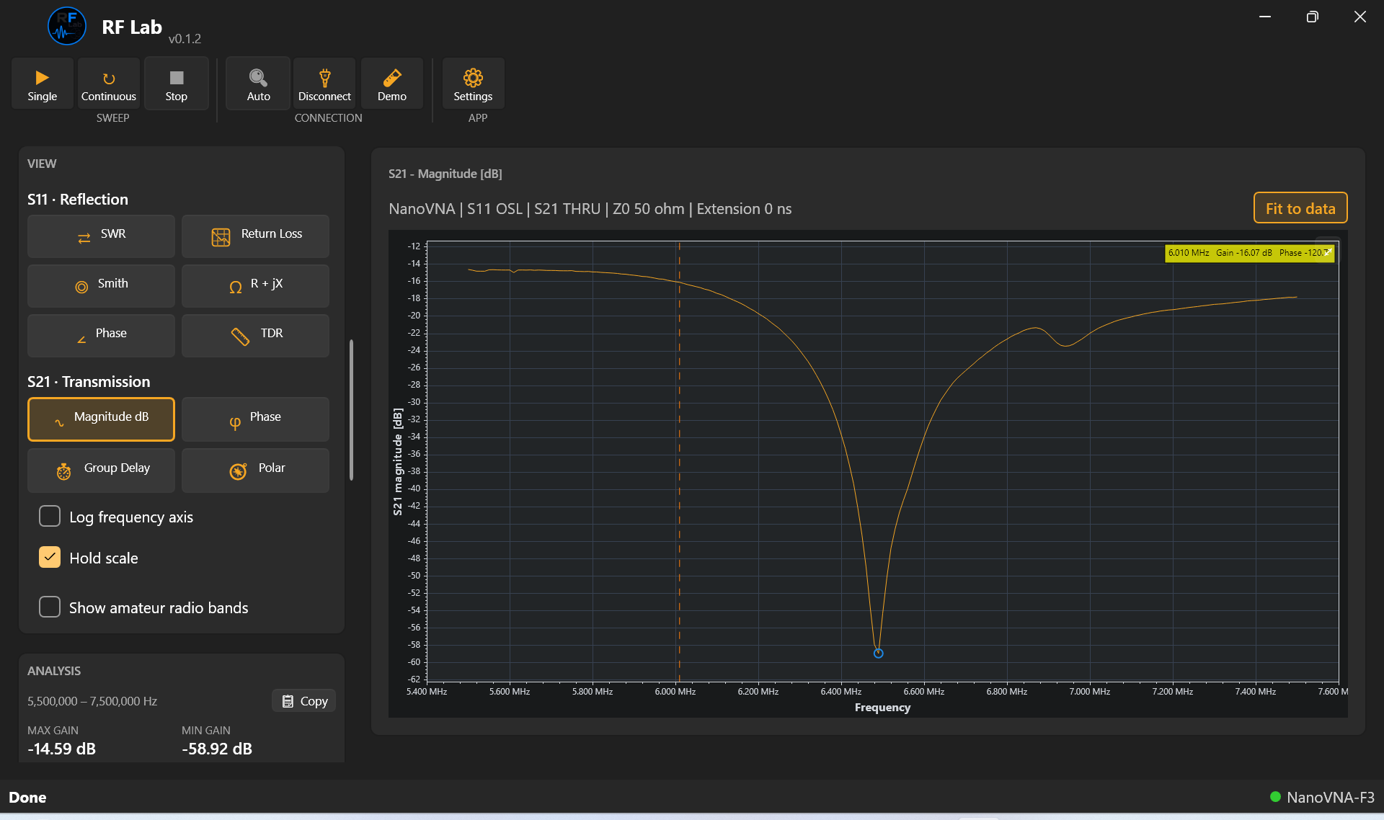
Task: Click the MIN GAIN -58.92 dB value
Action: 217,749
